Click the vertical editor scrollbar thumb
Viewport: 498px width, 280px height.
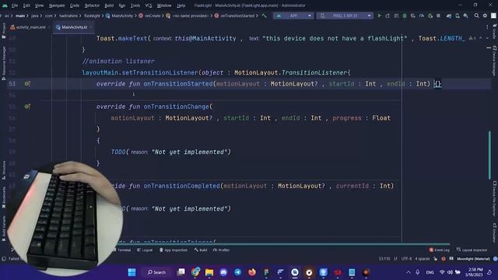(489, 155)
